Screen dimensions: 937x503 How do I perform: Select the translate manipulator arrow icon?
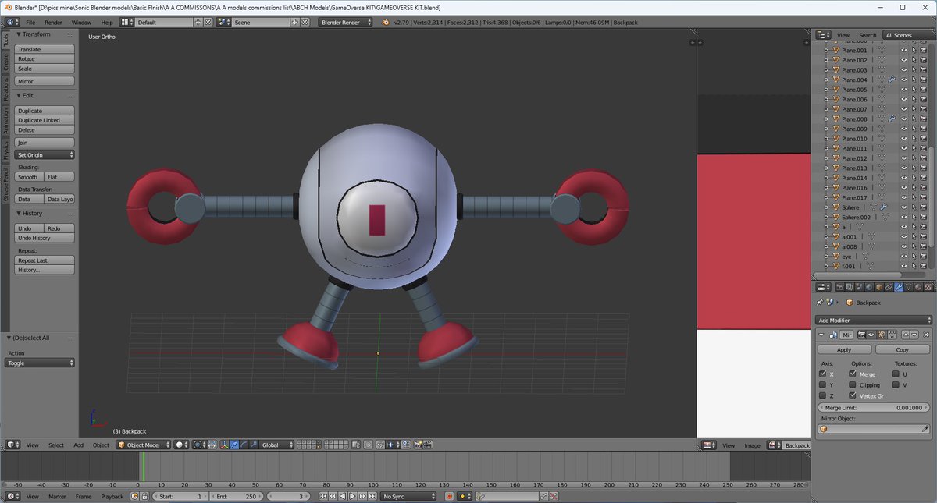233,445
